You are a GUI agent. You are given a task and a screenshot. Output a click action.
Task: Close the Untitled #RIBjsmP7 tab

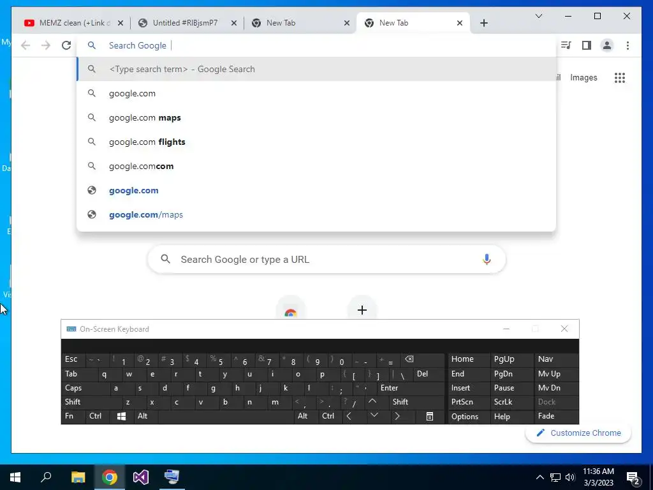[x=234, y=23]
